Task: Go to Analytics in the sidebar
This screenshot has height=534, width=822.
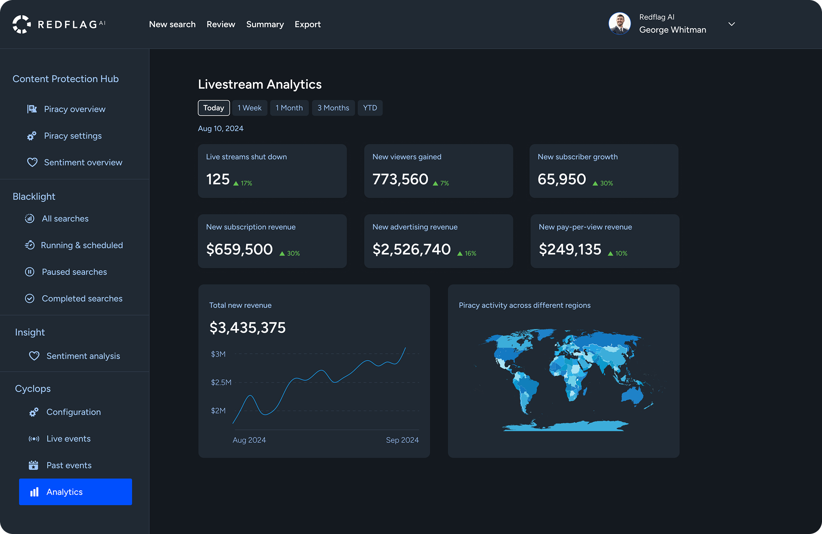Action: click(x=75, y=492)
